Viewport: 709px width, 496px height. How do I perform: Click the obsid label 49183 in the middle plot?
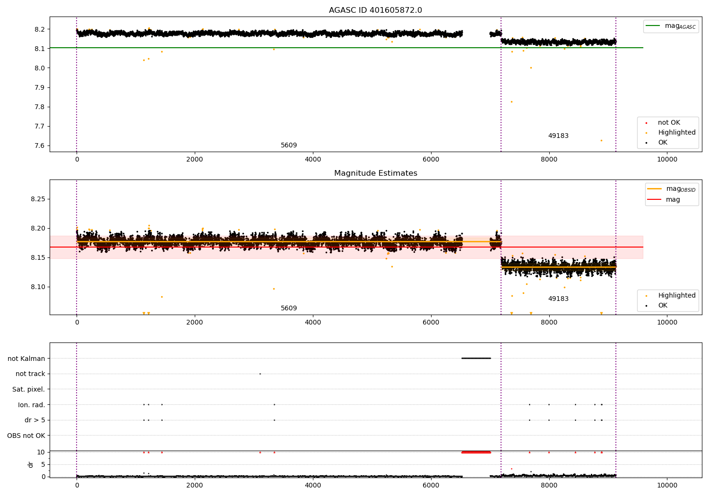click(558, 299)
